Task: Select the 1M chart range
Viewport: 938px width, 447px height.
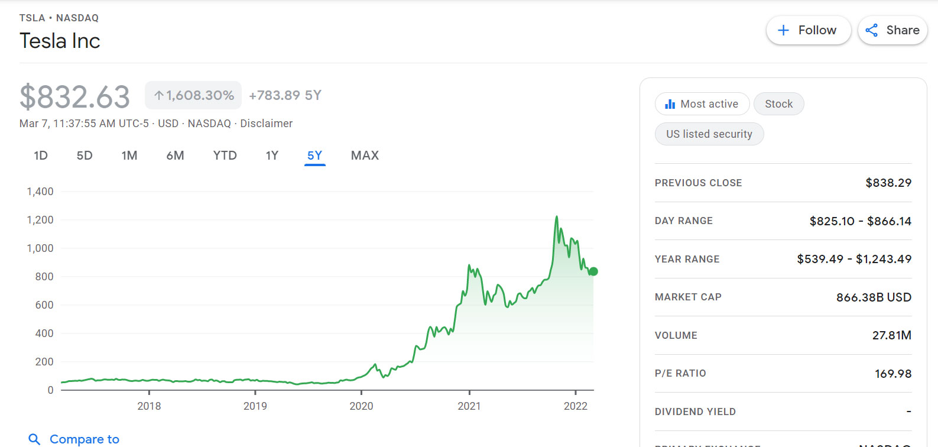Action: pyautogui.click(x=129, y=156)
